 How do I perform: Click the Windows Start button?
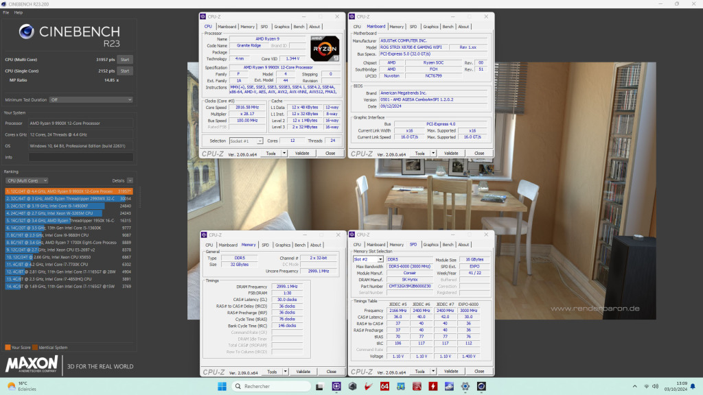[221, 386]
